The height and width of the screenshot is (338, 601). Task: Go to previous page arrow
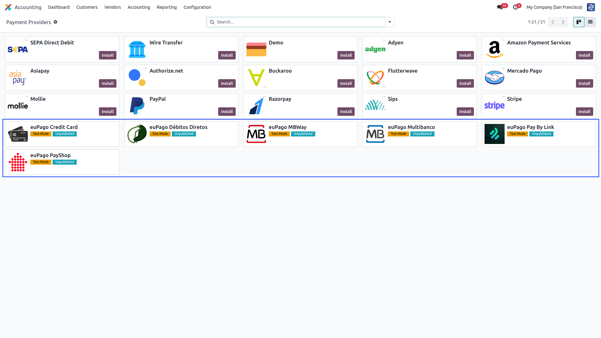click(553, 22)
